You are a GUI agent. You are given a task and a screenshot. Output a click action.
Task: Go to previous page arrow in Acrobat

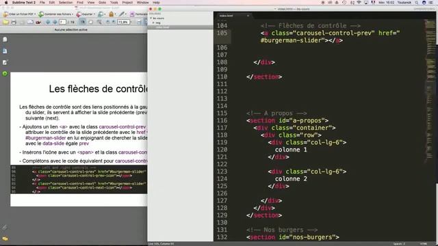48,22
